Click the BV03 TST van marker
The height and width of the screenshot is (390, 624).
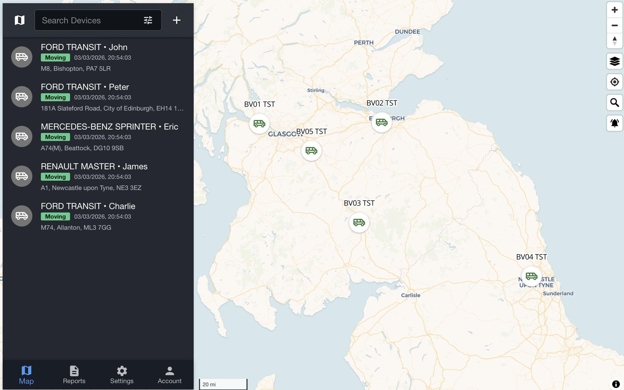tap(359, 223)
